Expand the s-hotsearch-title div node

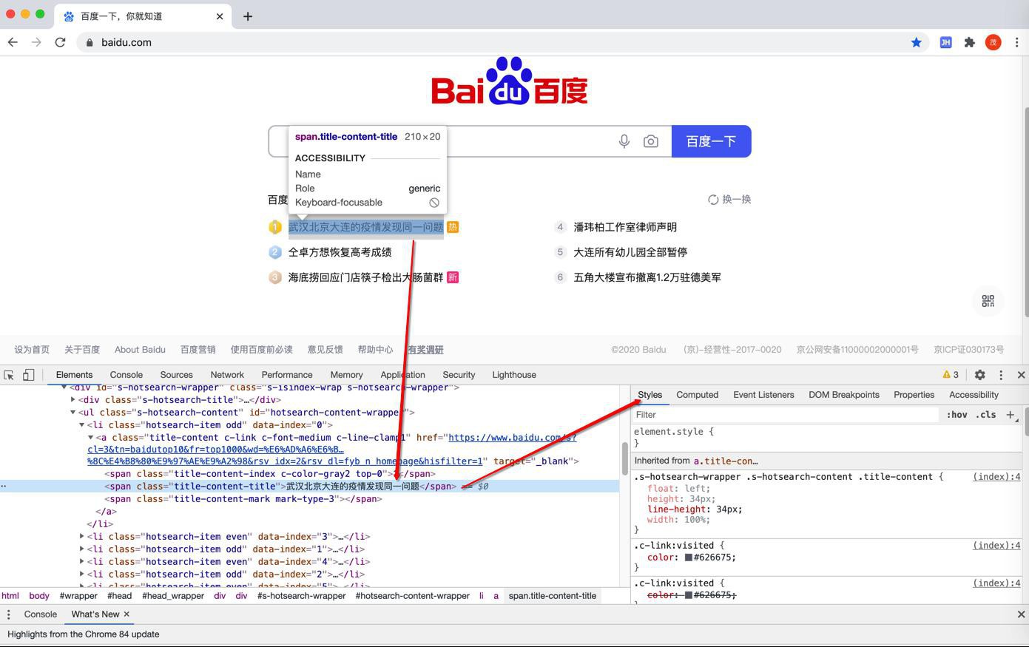point(73,400)
